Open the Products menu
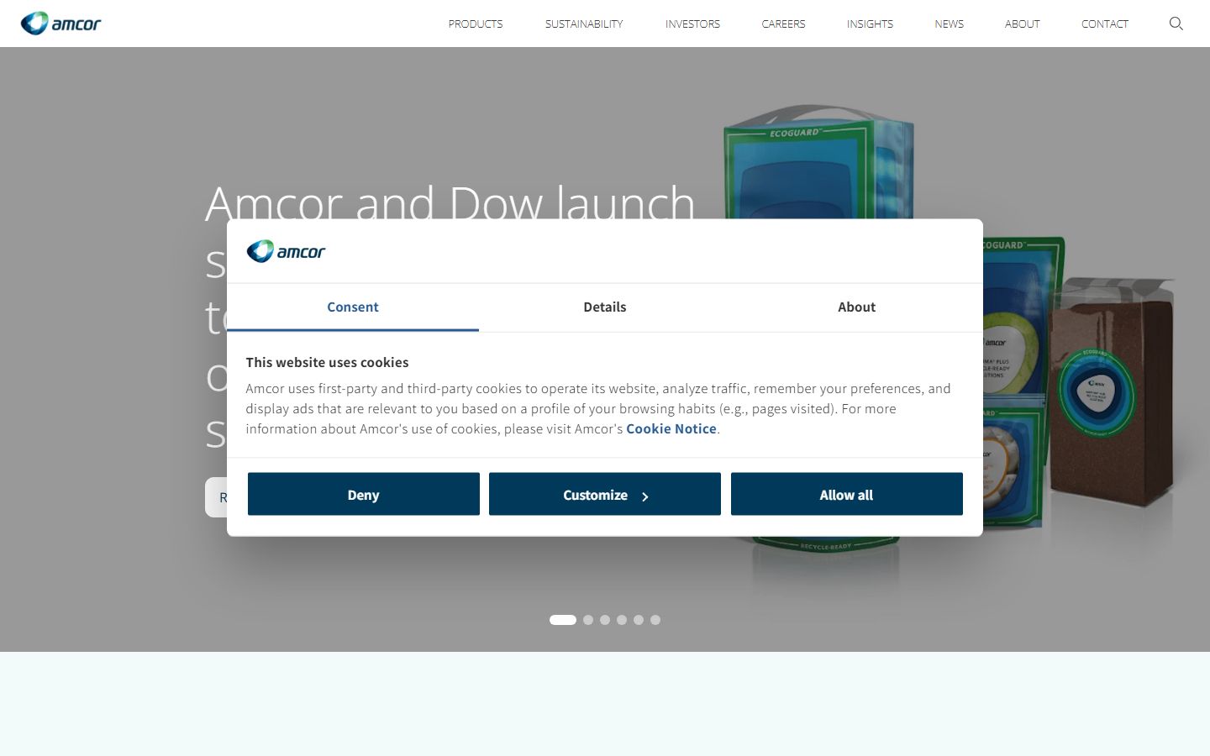Screen dimensions: 1210x756 click(476, 24)
